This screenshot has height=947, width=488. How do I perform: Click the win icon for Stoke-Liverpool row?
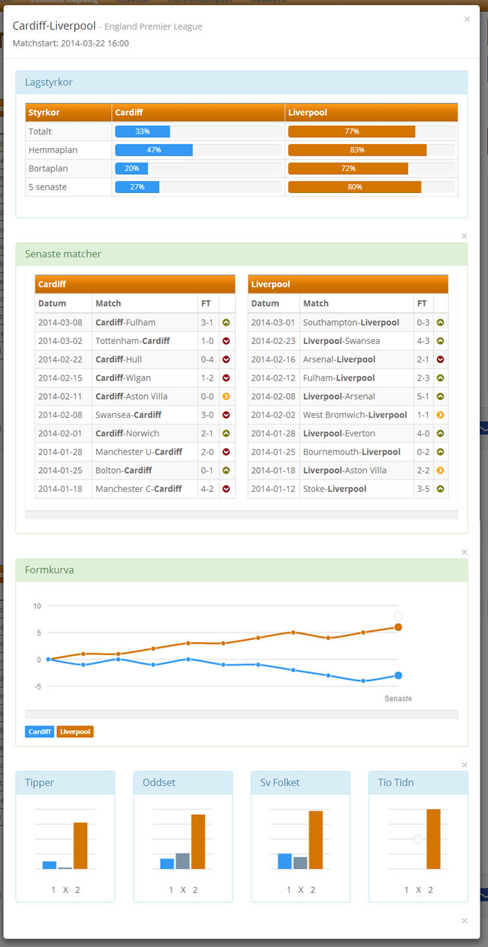click(440, 489)
